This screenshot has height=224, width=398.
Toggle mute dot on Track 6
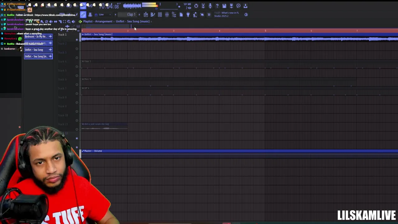[77, 85]
